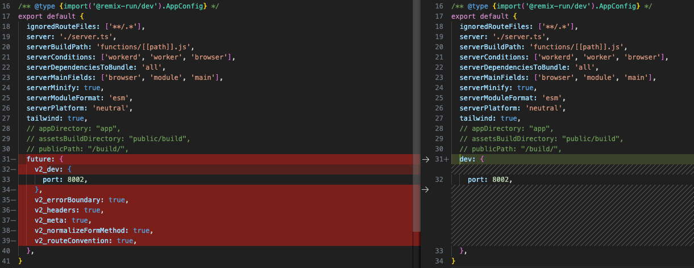Click the revert arrow beside the 'dev: {' line

[x=426, y=159]
